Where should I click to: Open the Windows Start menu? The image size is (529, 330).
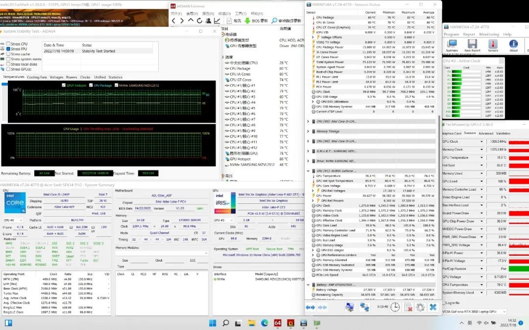213,323
